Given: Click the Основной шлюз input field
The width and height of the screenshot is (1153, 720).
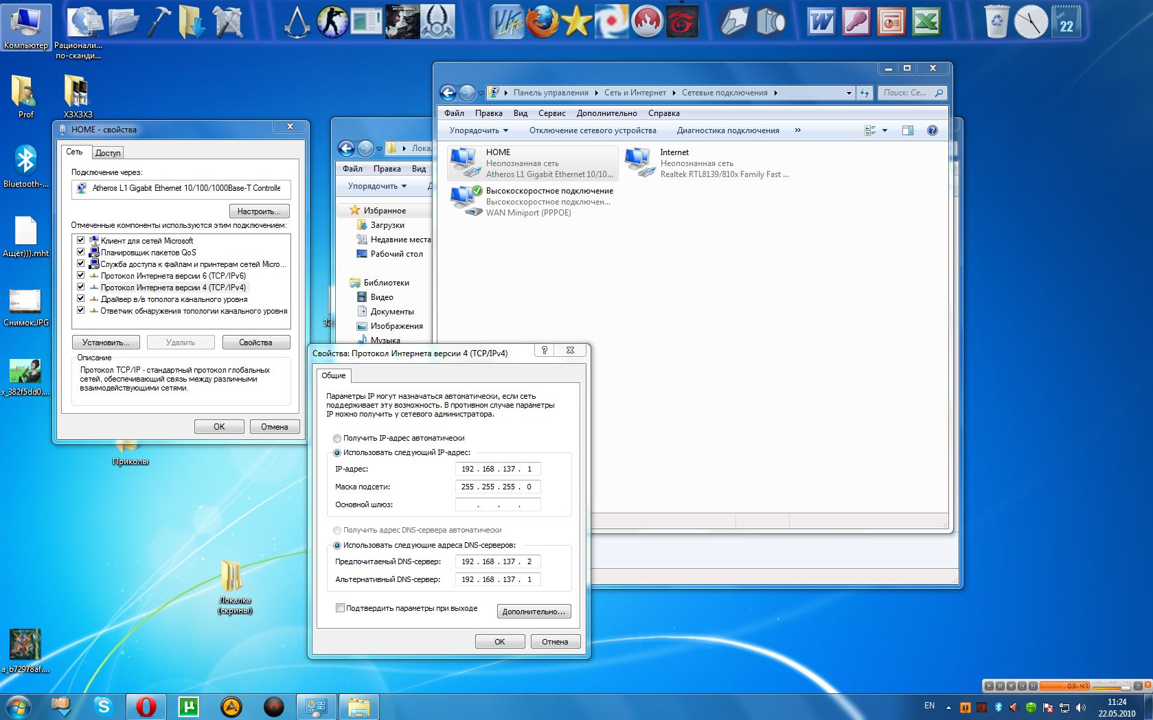Looking at the screenshot, I should pyautogui.click(x=498, y=505).
